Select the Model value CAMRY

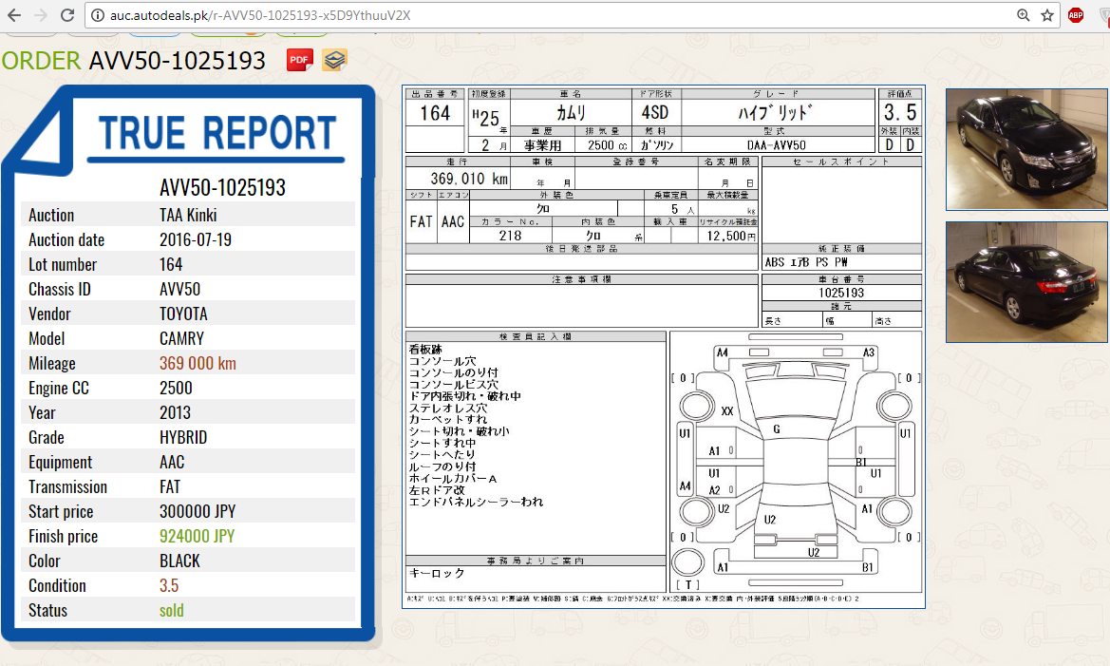click(181, 338)
